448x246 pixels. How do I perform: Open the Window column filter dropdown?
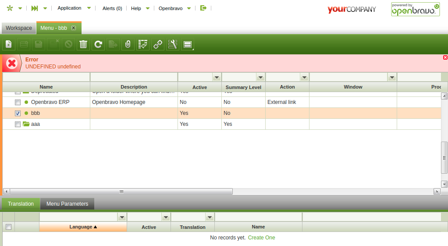(x=392, y=77)
